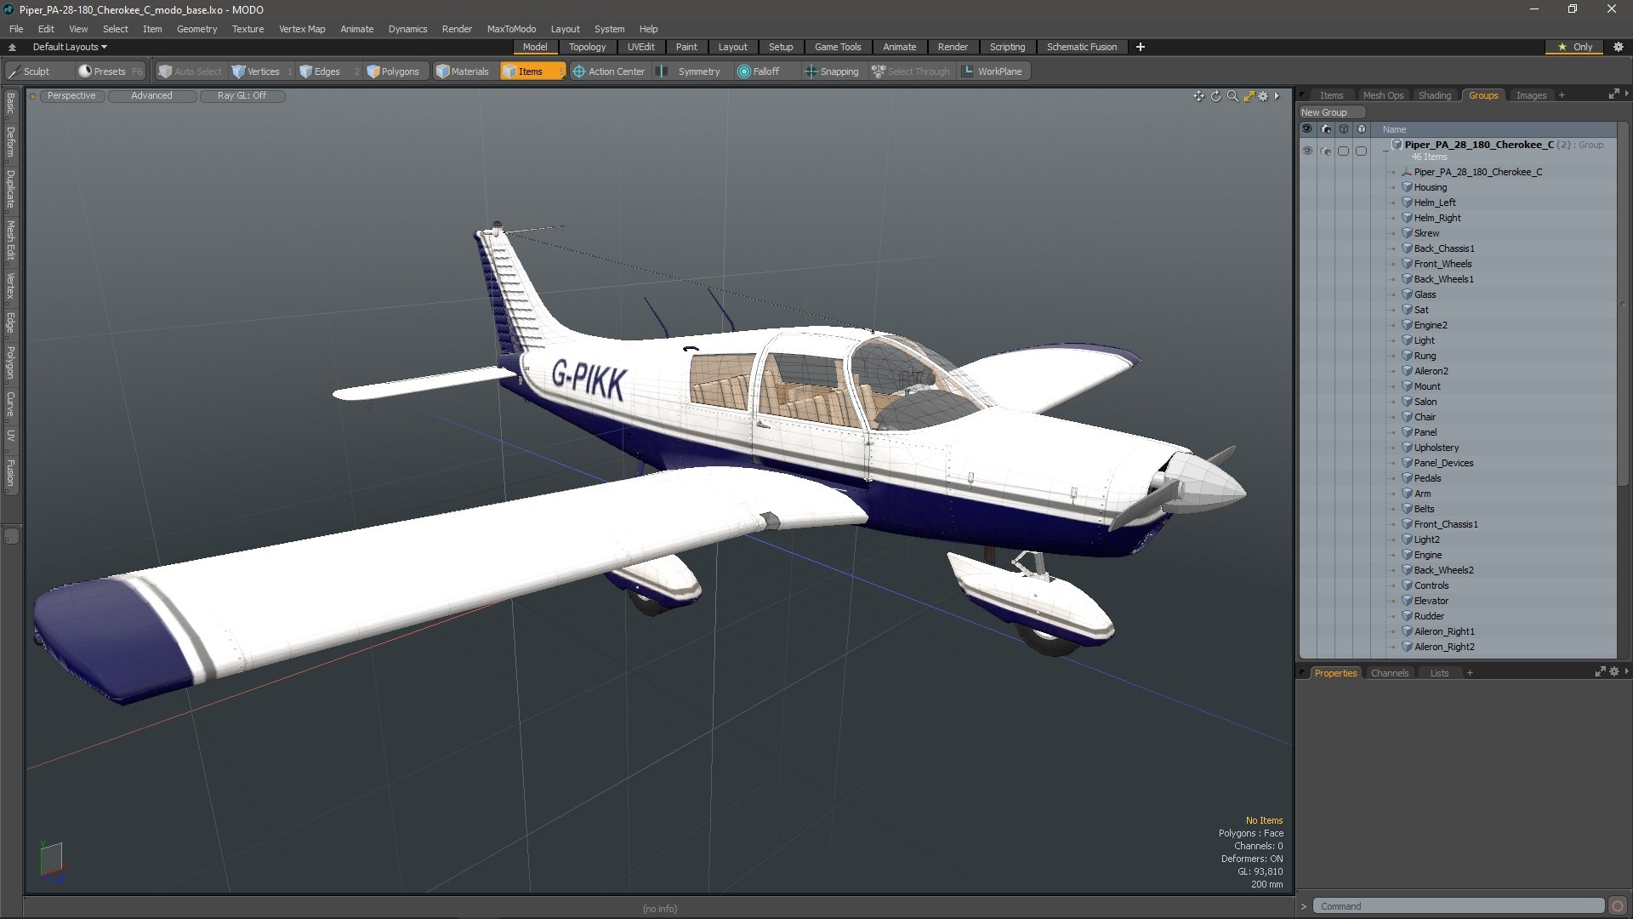Expand the viewport options arrow
Viewport: 1633px width, 919px height.
pyautogui.click(x=1277, y=96)
